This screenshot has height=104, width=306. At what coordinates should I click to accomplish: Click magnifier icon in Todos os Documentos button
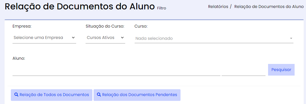coord(16,95)
